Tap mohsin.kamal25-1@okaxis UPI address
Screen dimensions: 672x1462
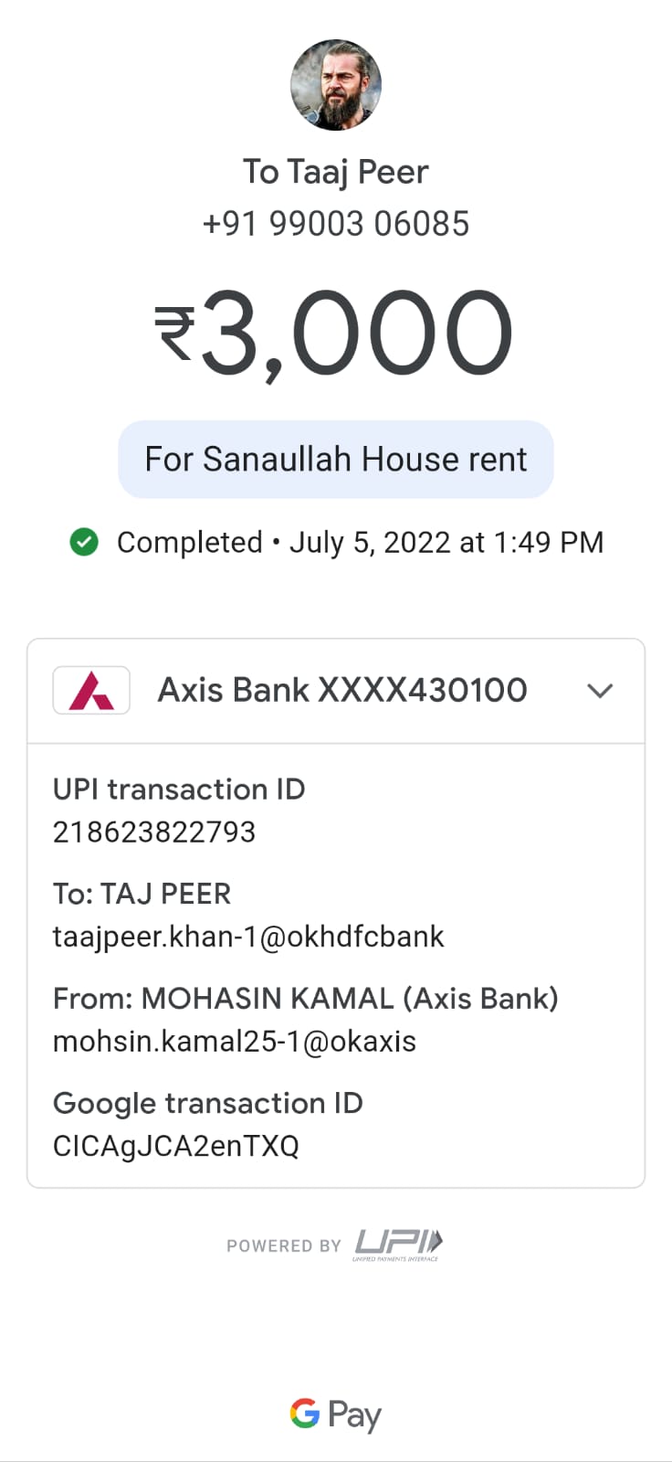click(235, 1041)
